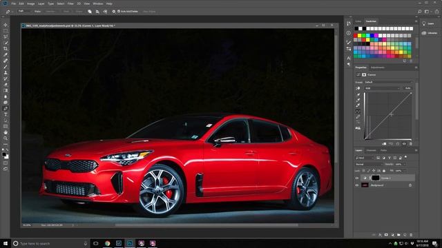Click the Curves 1 layer mask thumbnail
Screen dimensions: 442x248
tap(376, 178)
